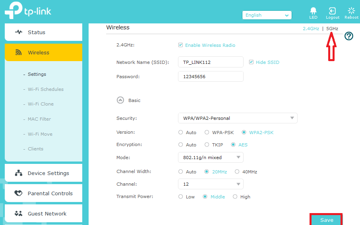Image resolution: width=360 pixels, height=225 pixels.
Task: Set transmit power to High
Action: tap(235, 196)
